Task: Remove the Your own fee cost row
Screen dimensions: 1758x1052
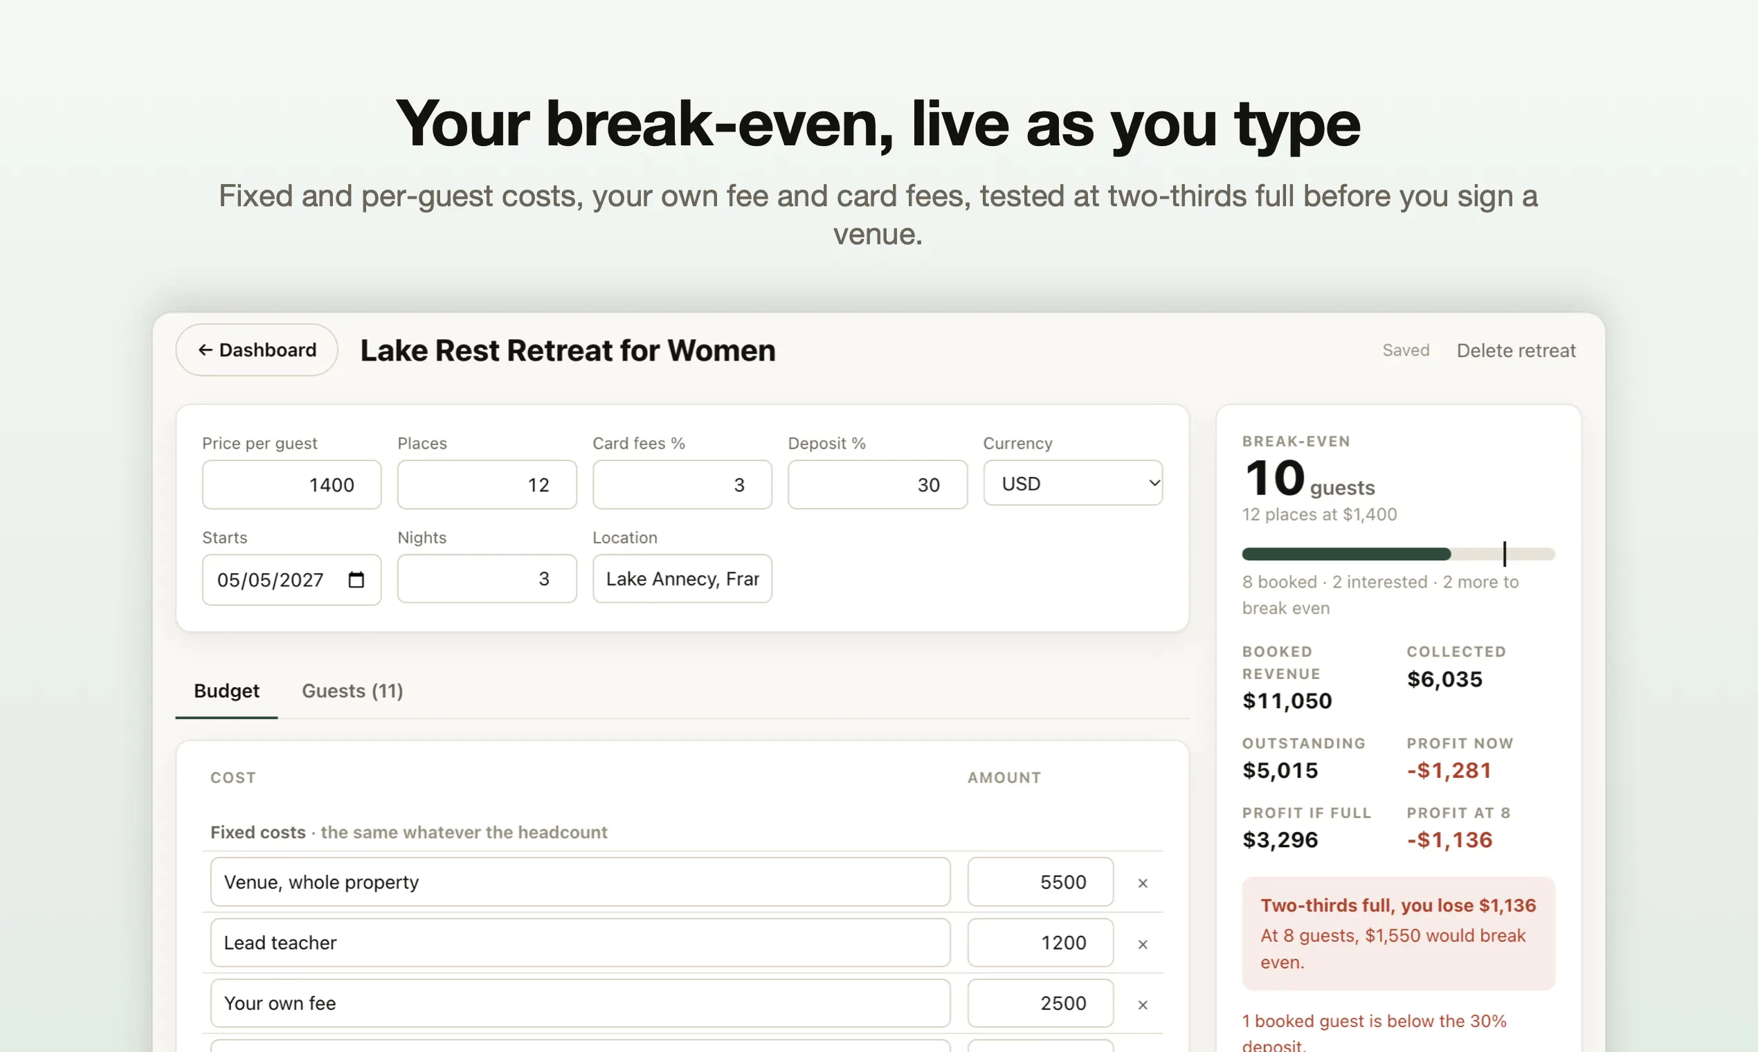Action: 1143,1004
